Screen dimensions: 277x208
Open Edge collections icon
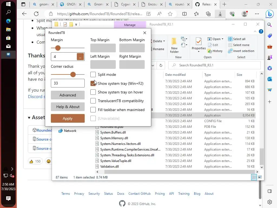(x=208, y=14)
